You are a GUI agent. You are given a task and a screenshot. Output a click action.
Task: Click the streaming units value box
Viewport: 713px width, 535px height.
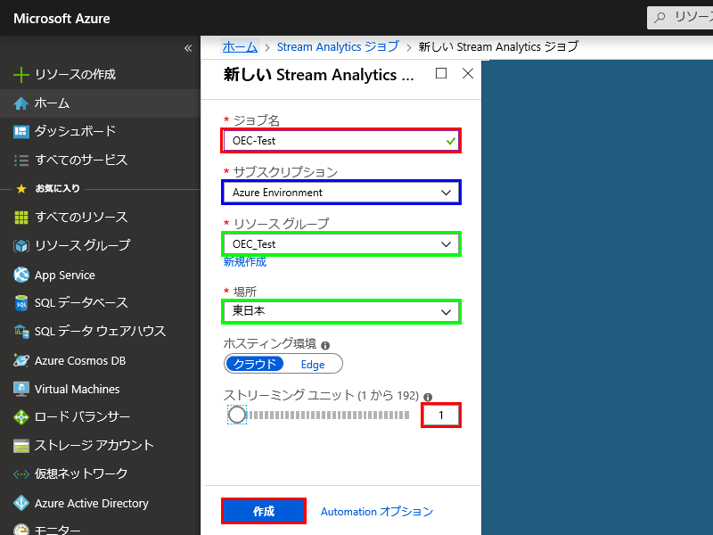pyautogui.click(x=441, y=415)
